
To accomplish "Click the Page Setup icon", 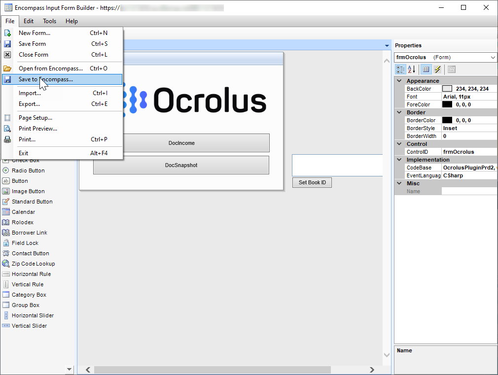I will point(7,118).
